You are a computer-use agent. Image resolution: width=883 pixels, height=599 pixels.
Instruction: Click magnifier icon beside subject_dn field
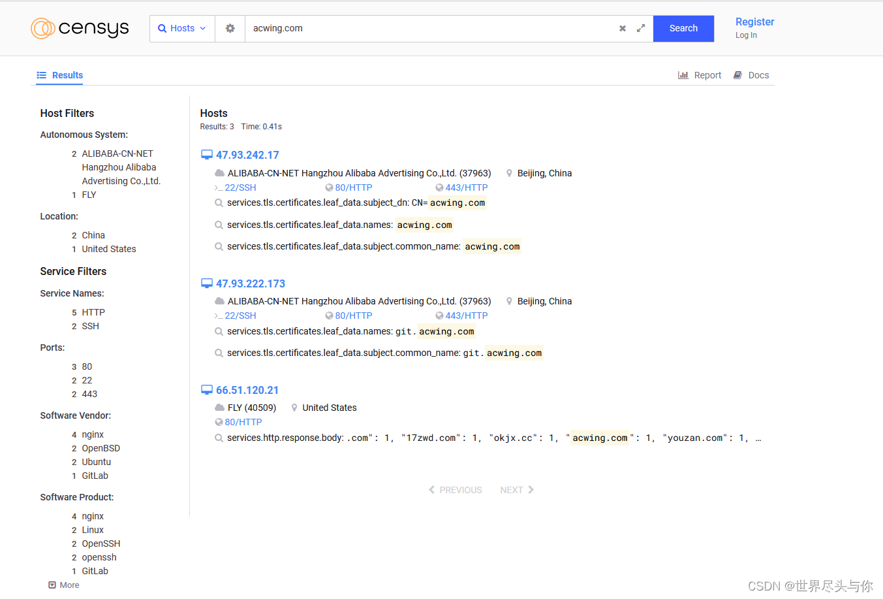tap(219, 203)
